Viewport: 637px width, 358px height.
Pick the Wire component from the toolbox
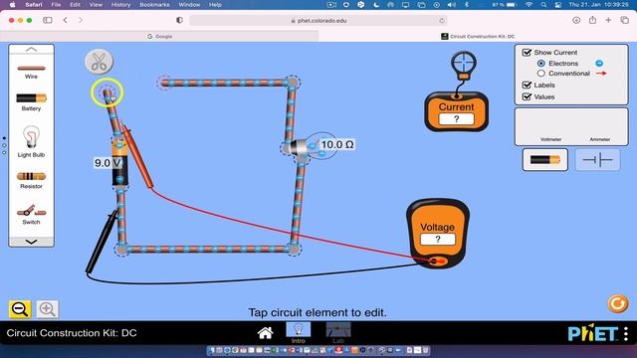[x=31, y=72]
